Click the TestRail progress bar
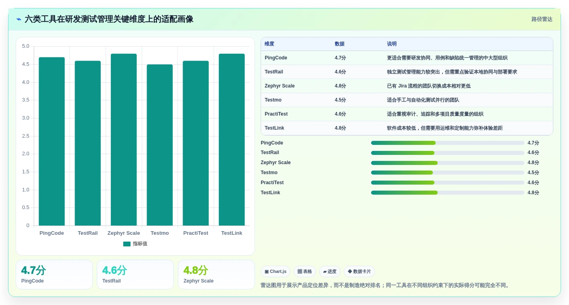Viewport: 569px width, 305px height. 448,153
